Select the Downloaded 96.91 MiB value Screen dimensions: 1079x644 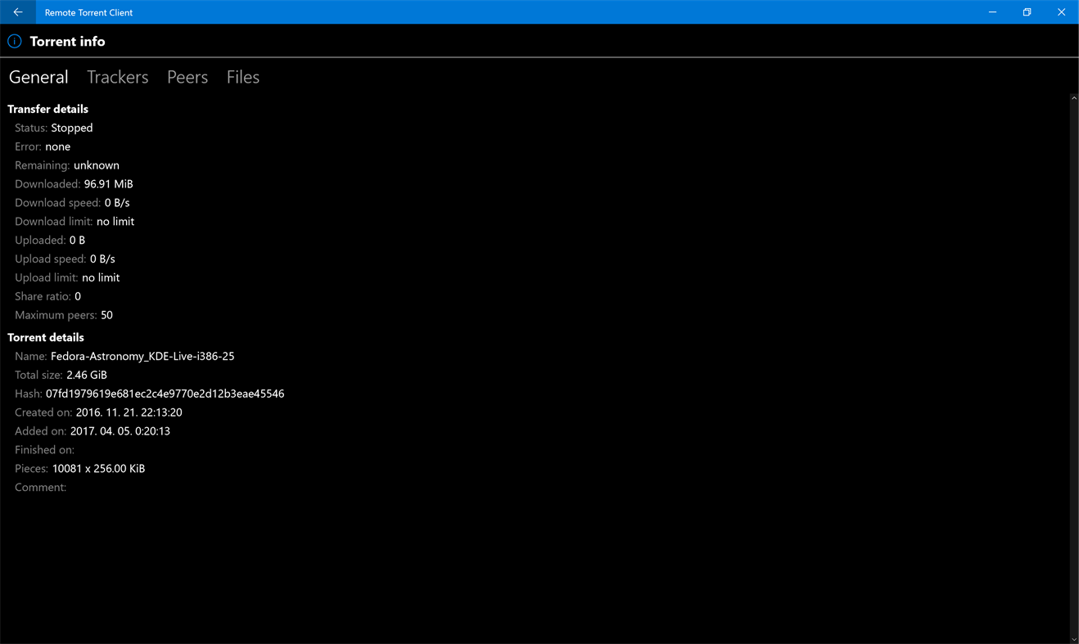point(108,183)
